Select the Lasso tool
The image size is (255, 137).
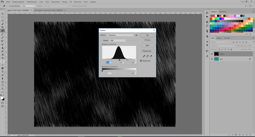point(3,21)
